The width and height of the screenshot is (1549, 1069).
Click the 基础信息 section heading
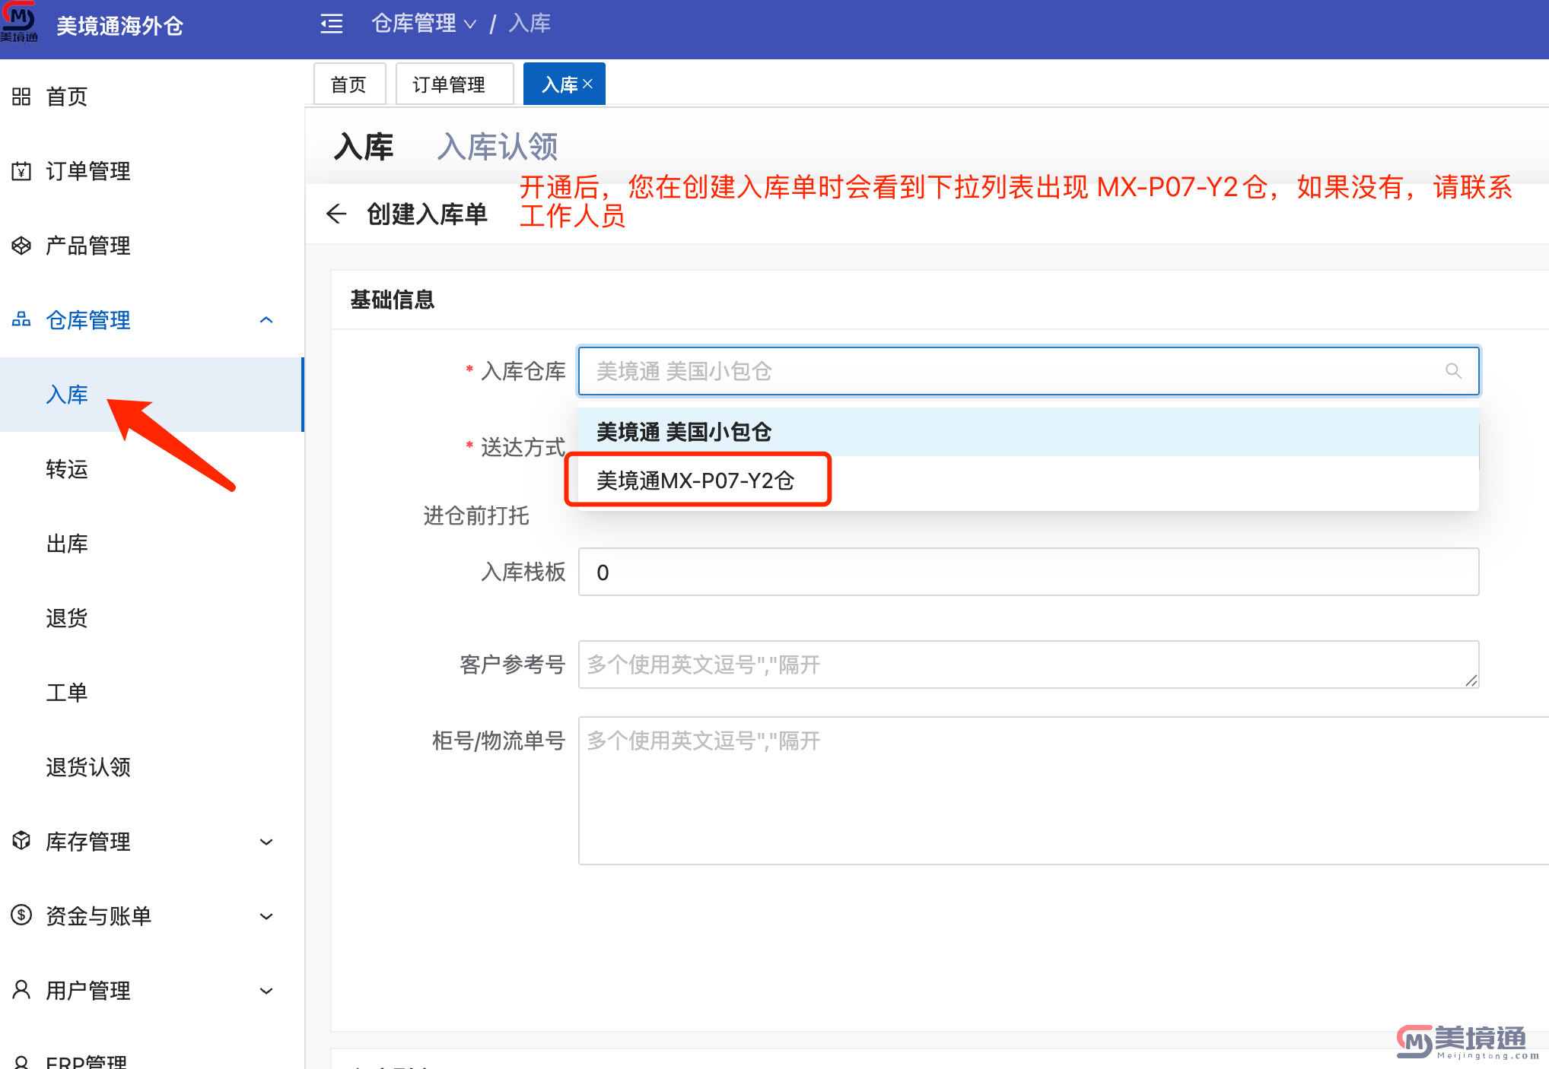pos(393,300)
